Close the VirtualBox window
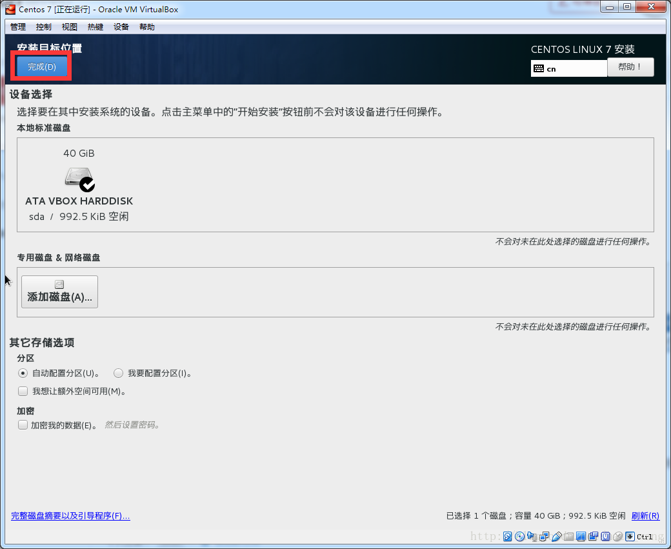This screenshot has width=671, height=549. [651, 7]
